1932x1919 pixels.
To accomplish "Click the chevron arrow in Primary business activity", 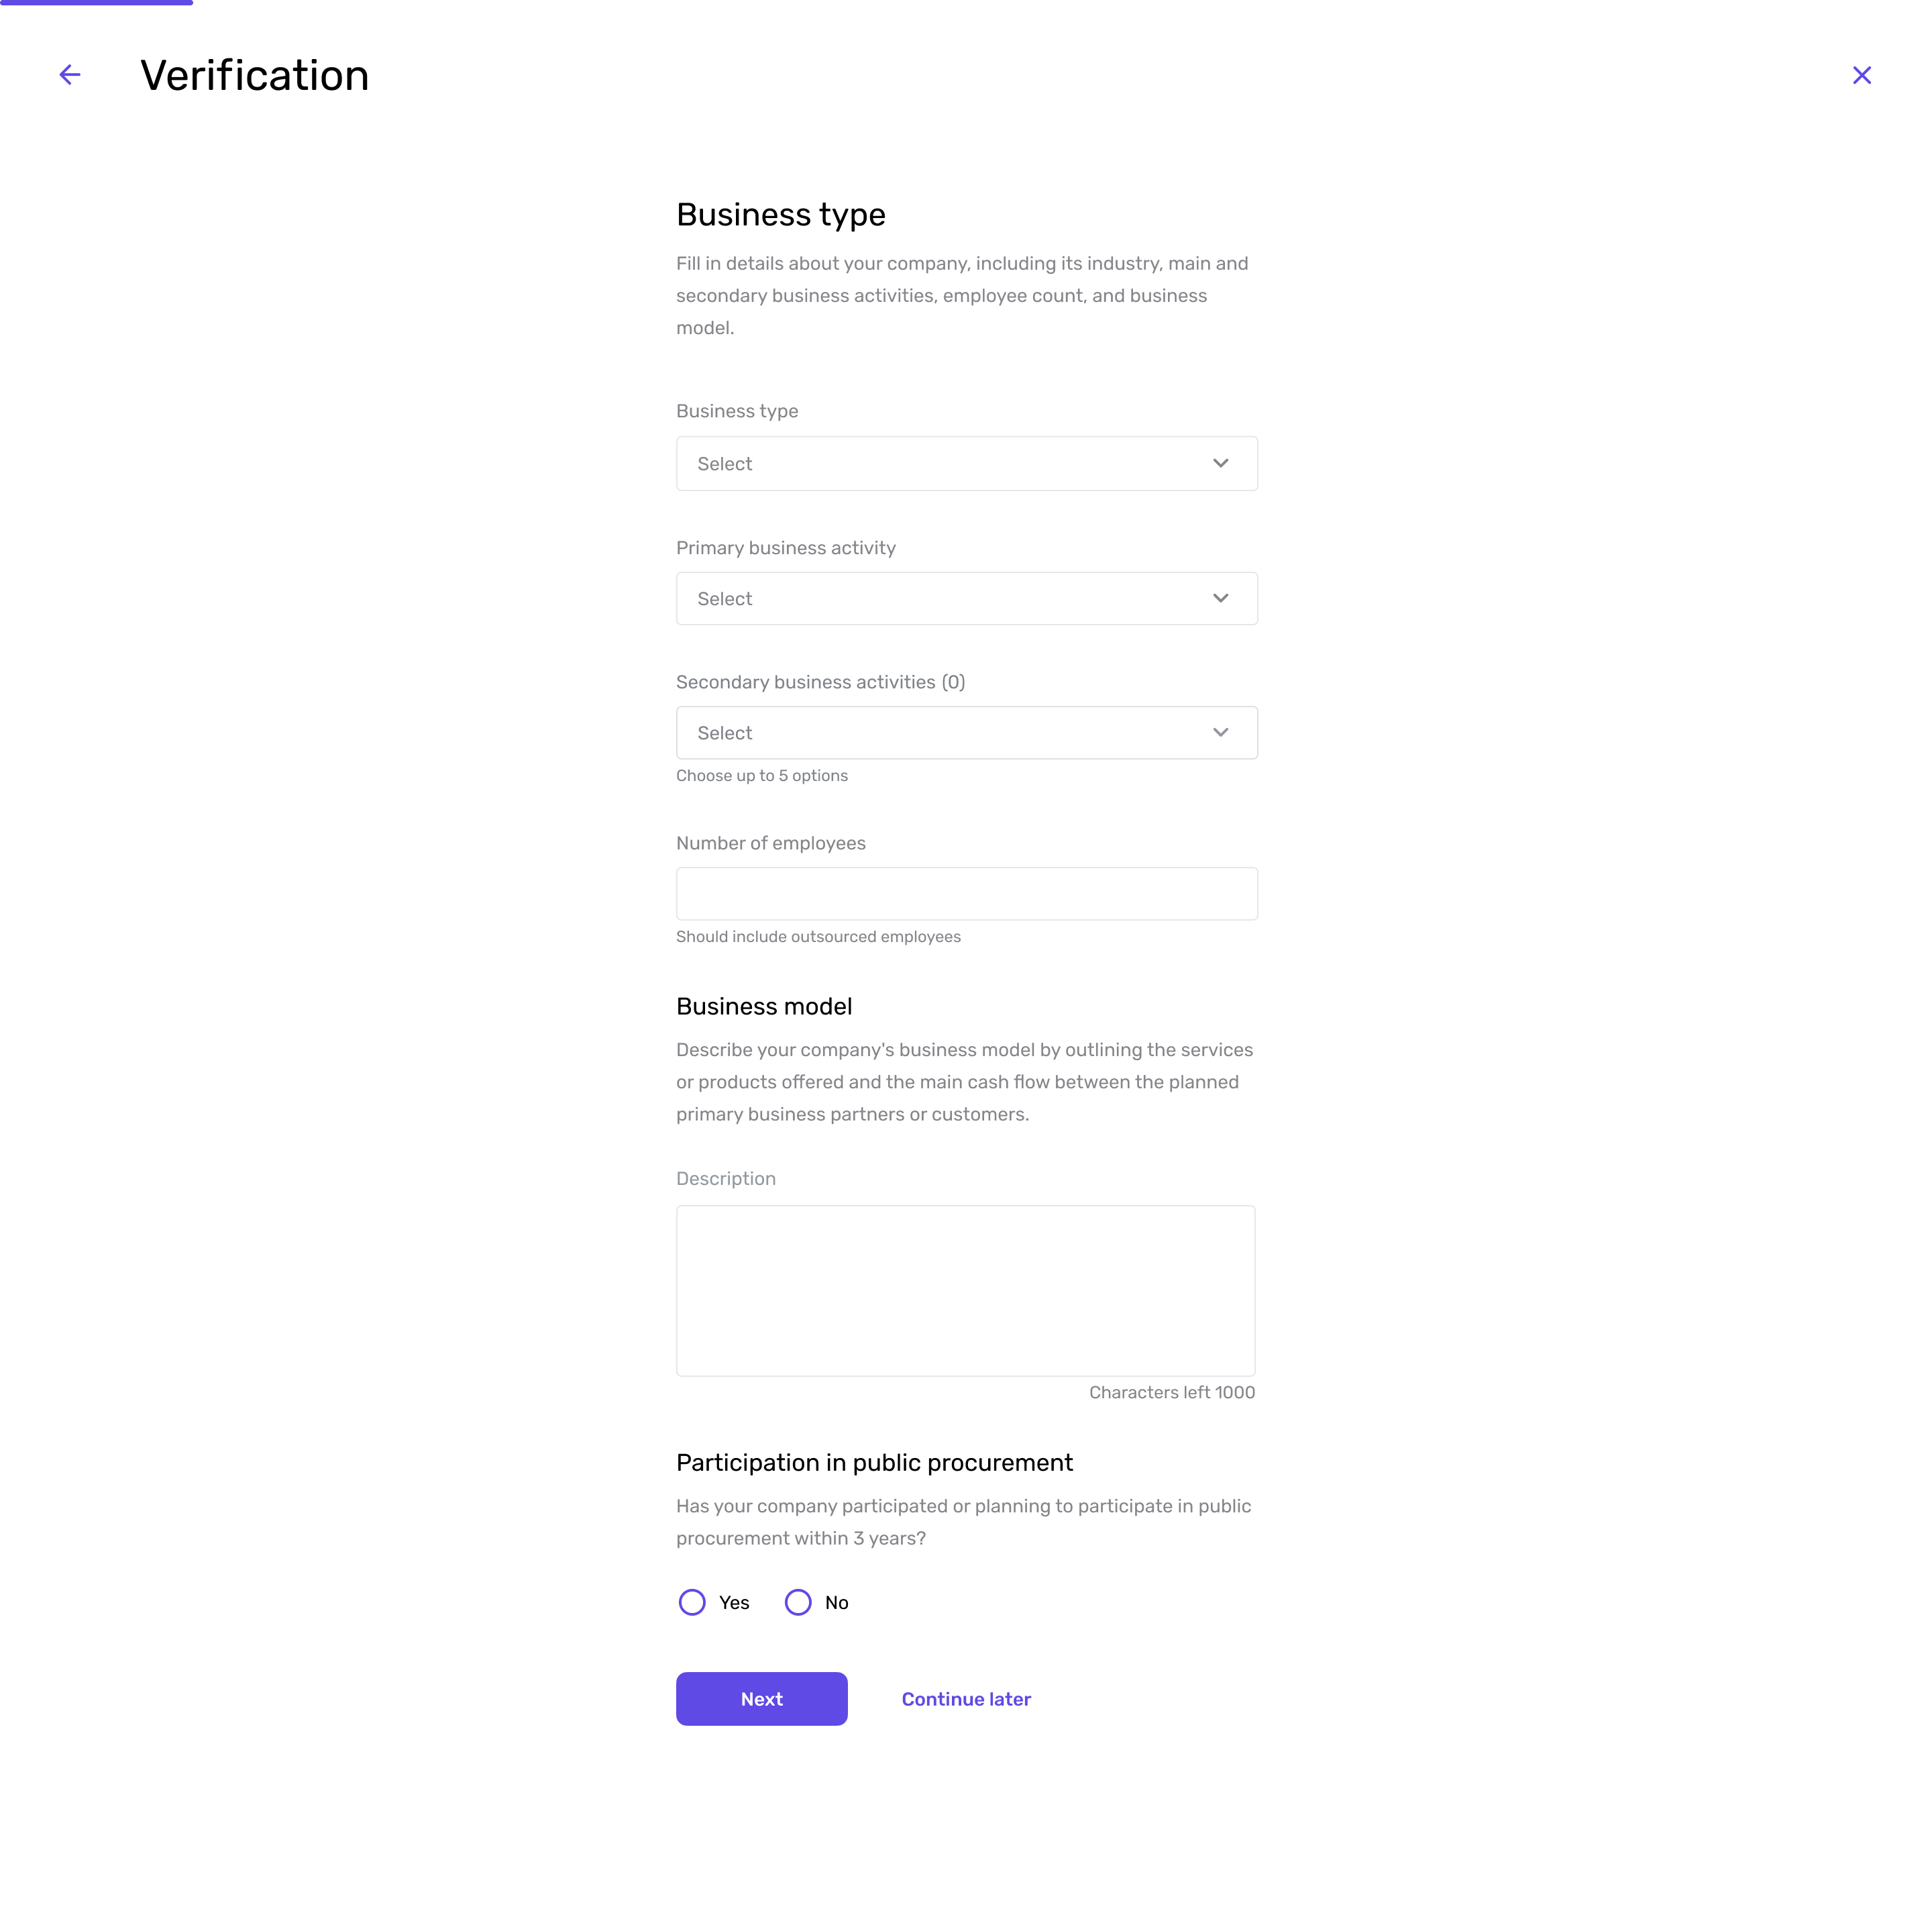I will click(x=1220, y=598).
